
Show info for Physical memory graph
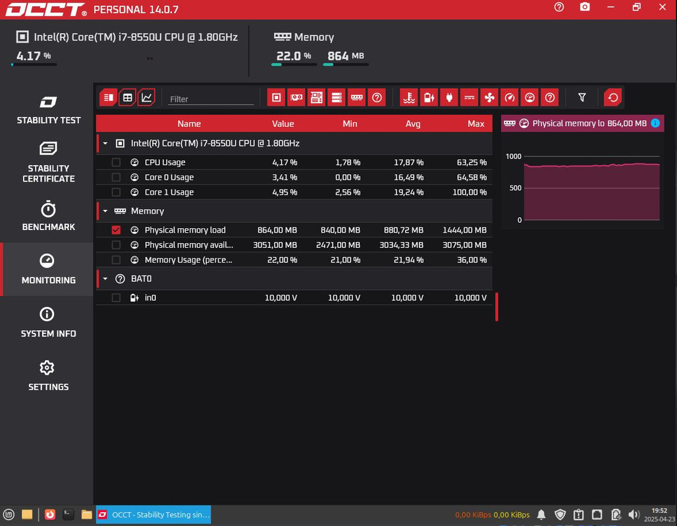(x=655, y=124)
